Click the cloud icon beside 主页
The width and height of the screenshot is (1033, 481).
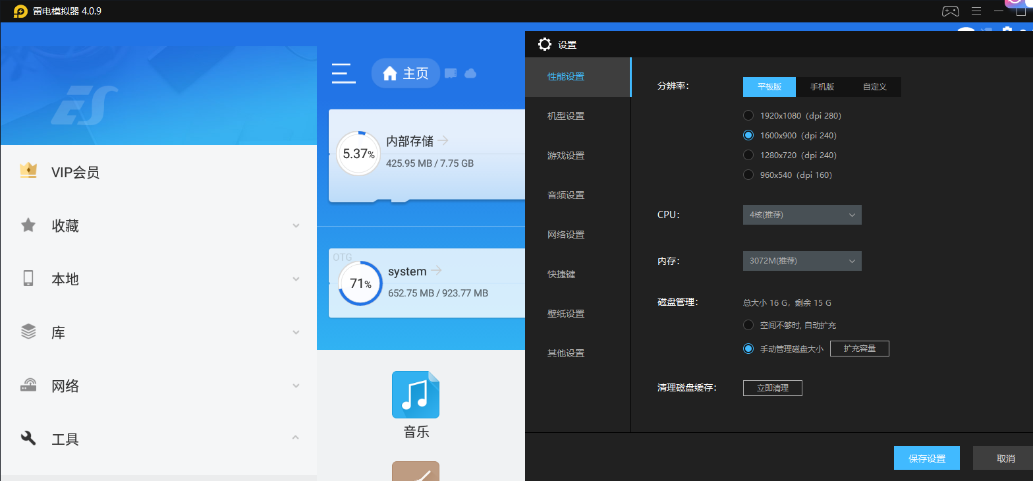pos(470,73)
